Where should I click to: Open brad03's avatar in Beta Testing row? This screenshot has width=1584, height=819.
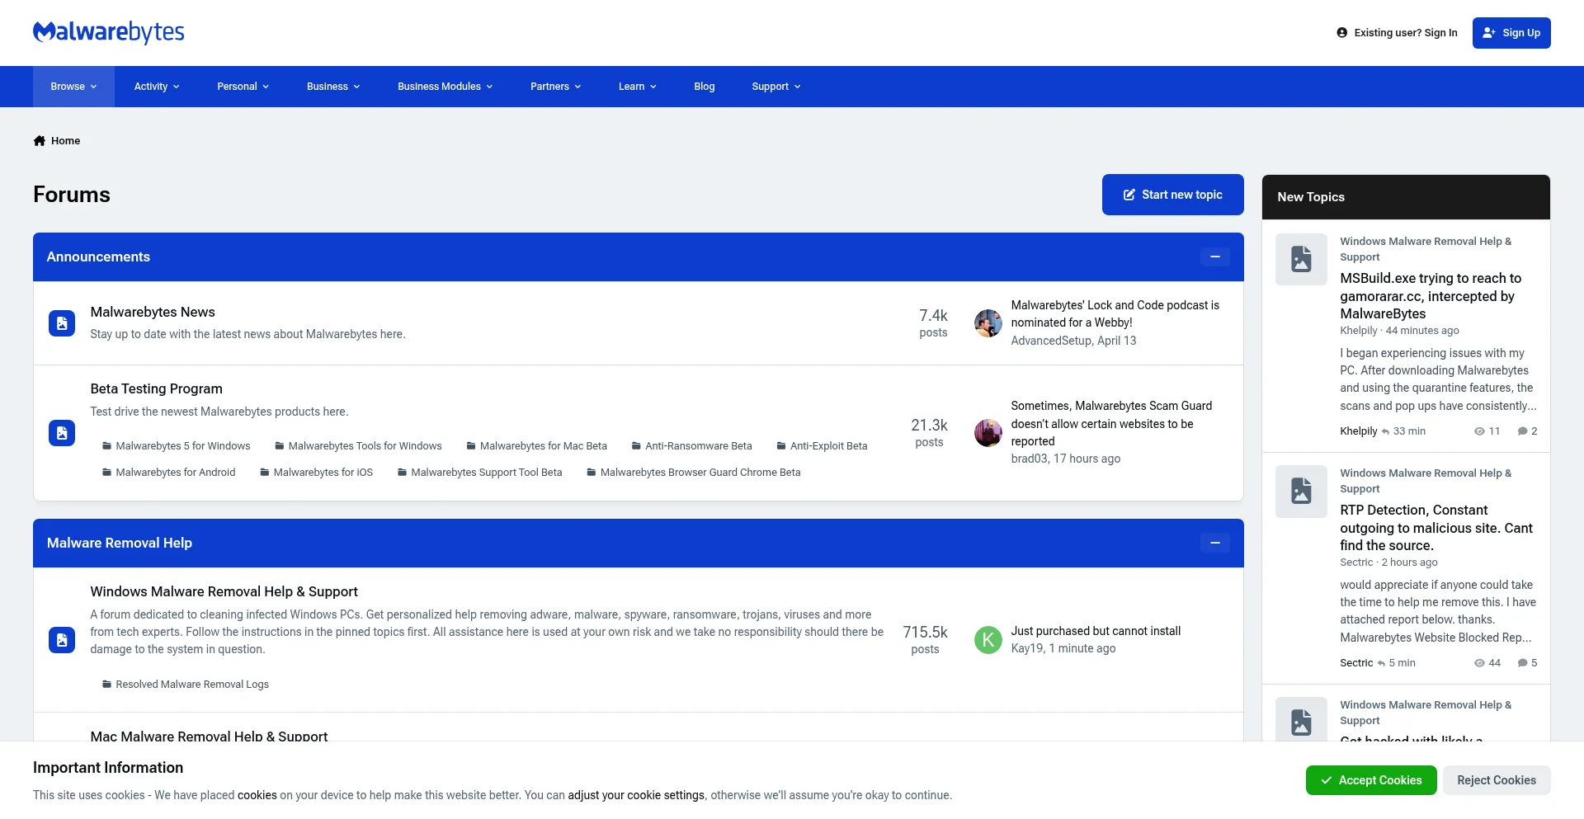pyautogui.click(x=988, y=433)
